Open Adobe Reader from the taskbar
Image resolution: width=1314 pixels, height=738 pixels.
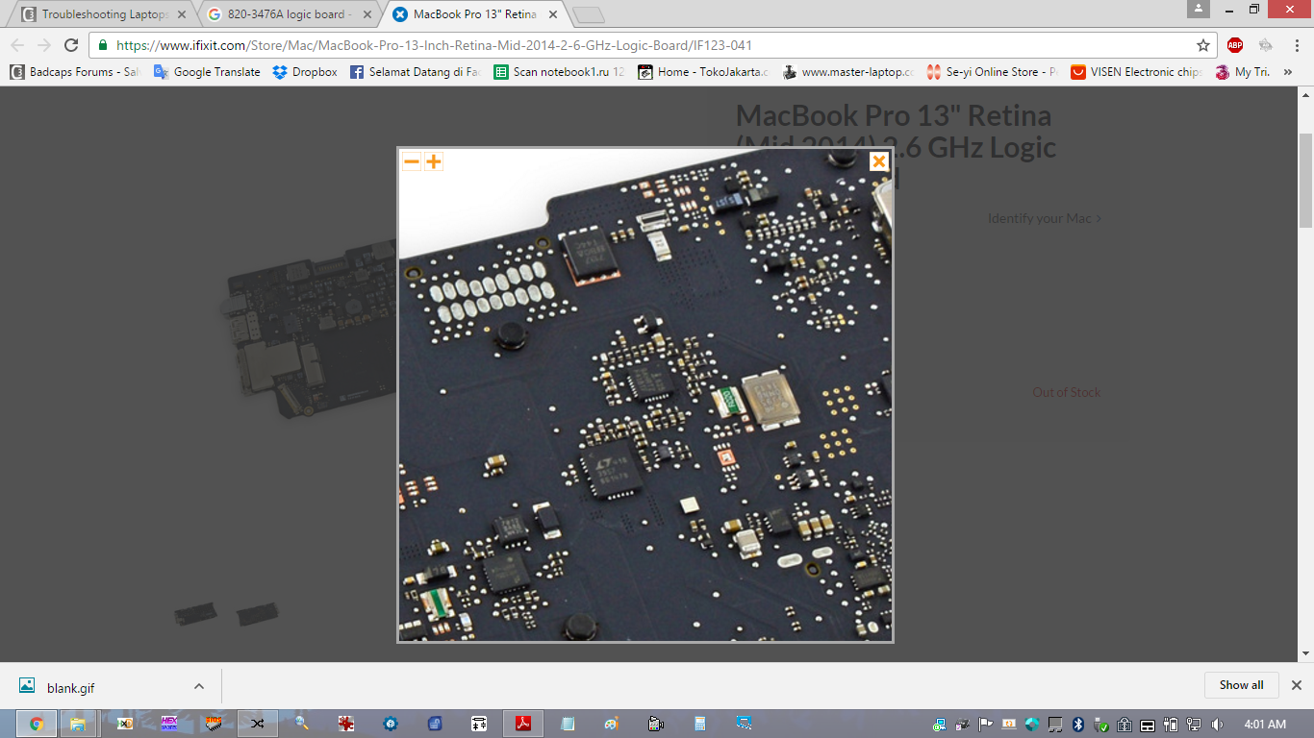523,724
